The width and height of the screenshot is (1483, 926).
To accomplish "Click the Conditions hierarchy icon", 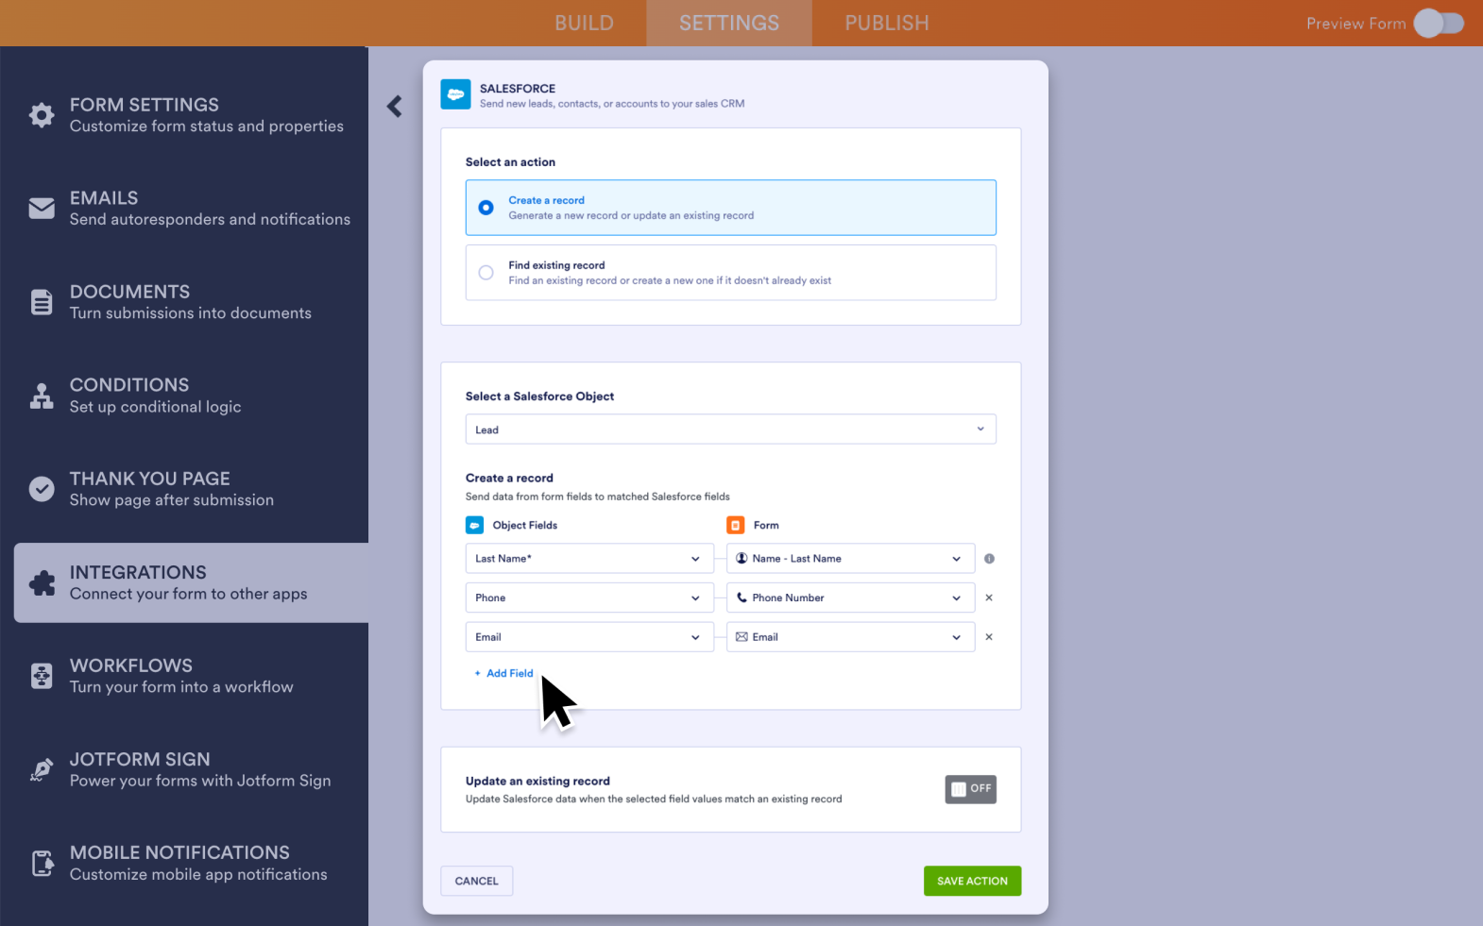I will tap(42, 396).
